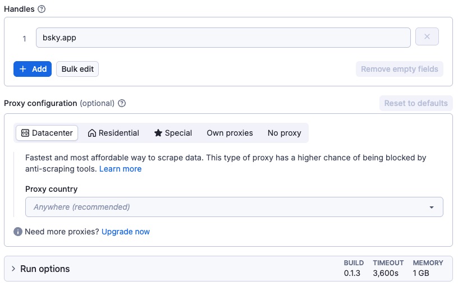The width and height of the screenshot is (458, 286).
Task: Open Bulk edit for handles
Action: coord(77,69)
